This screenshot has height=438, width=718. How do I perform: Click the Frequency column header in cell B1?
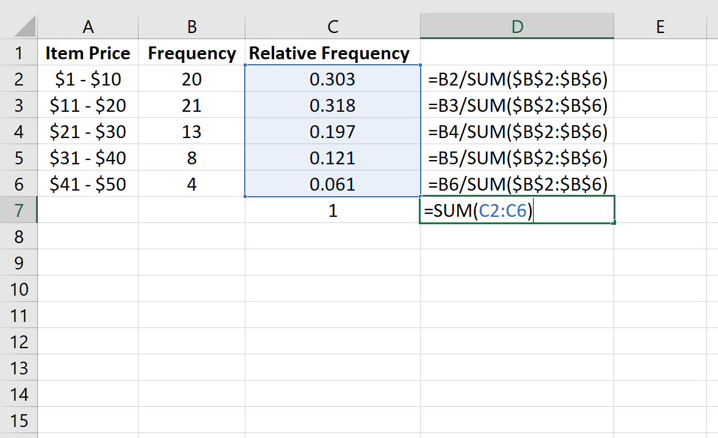point(191,53)
